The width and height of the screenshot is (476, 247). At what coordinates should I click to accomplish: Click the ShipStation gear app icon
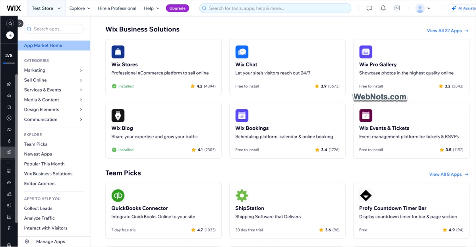[x=242, y=195]
